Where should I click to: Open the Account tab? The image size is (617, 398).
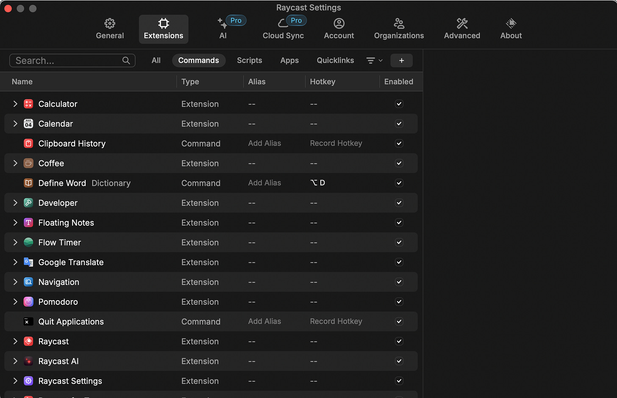tap(339, 29)
